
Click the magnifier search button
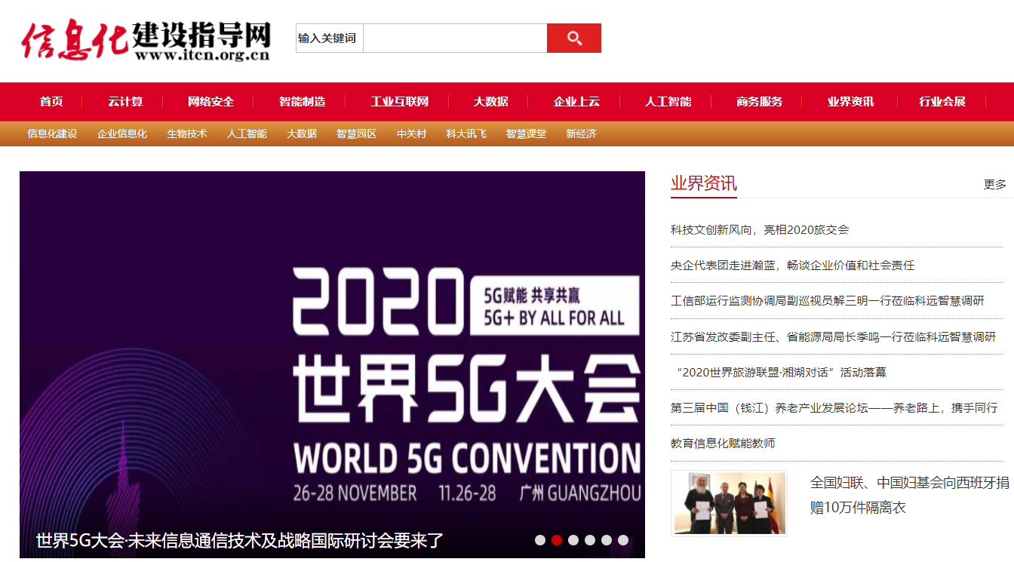[x=573, y=38]
